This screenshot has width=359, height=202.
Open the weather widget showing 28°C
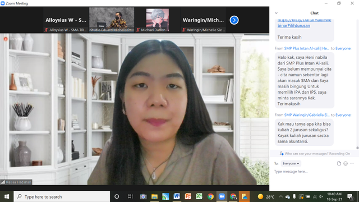tap(266, 197)
